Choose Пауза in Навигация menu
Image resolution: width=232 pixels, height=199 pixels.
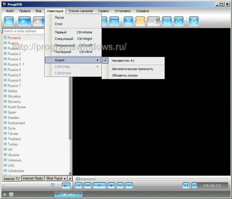[73, 17]
